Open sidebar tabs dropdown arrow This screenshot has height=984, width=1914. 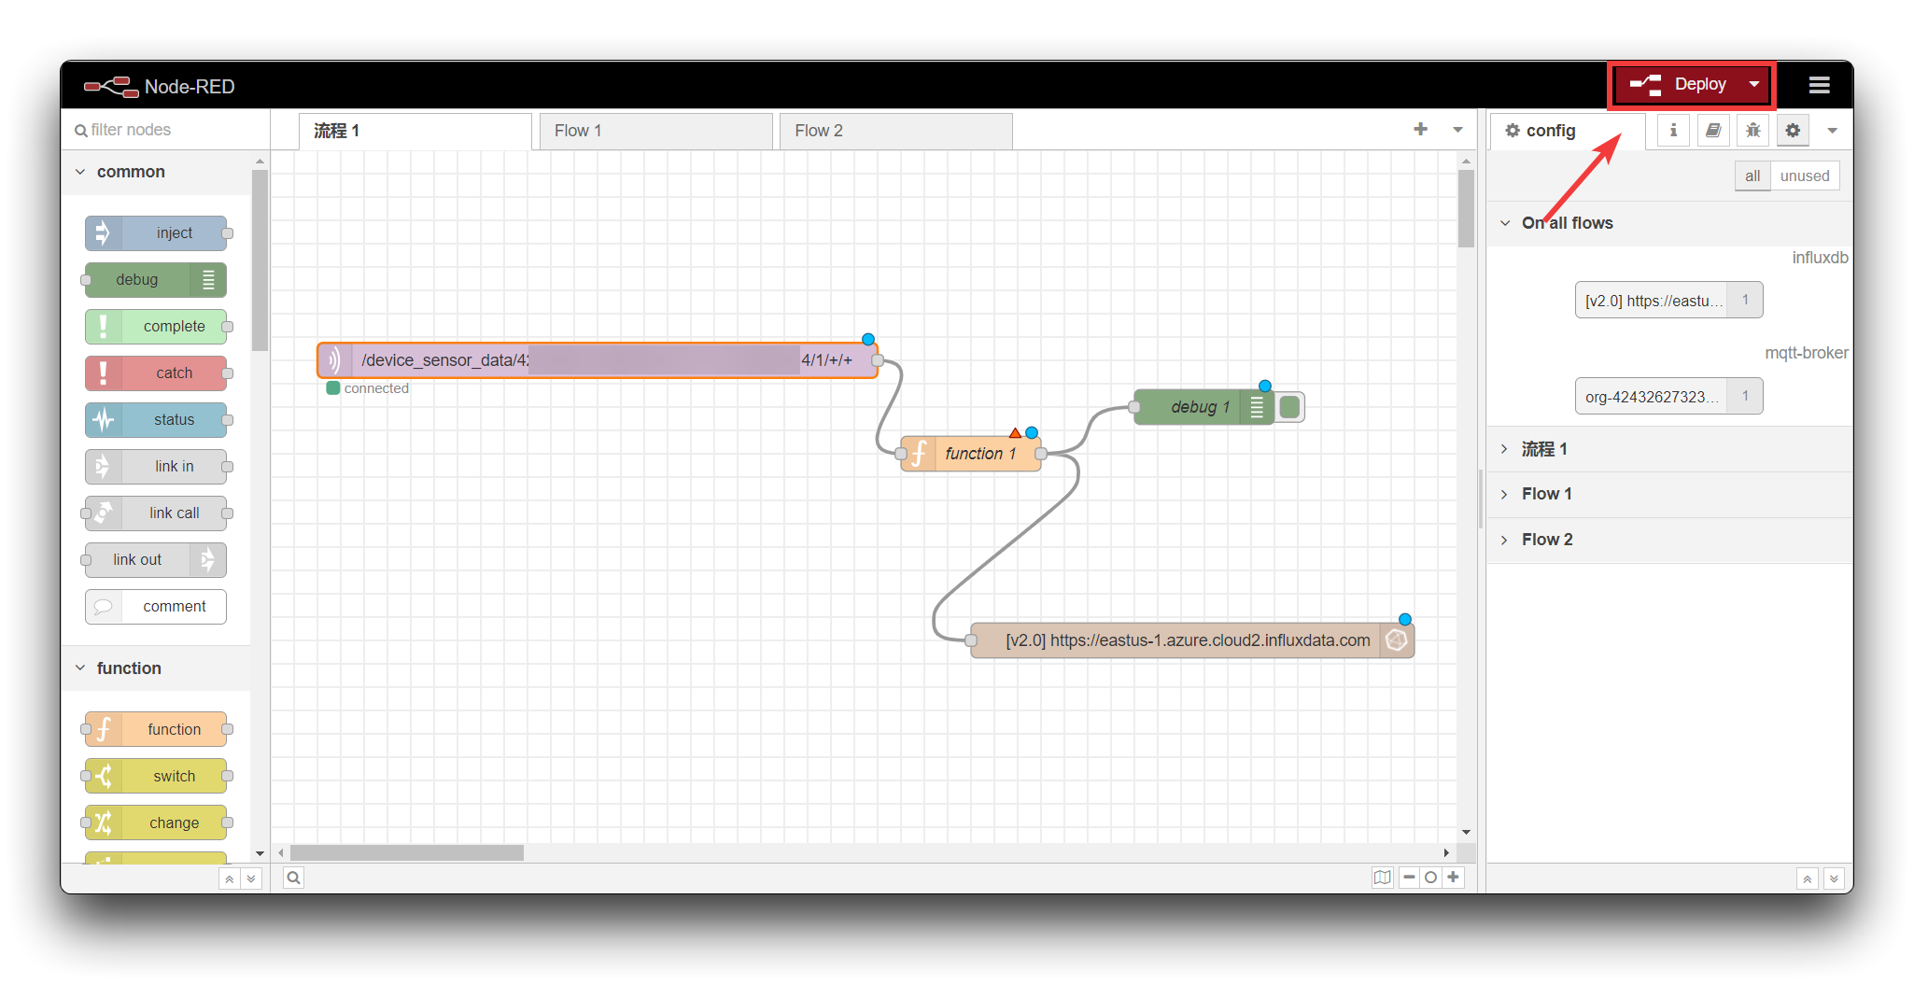click(1832, 131)
